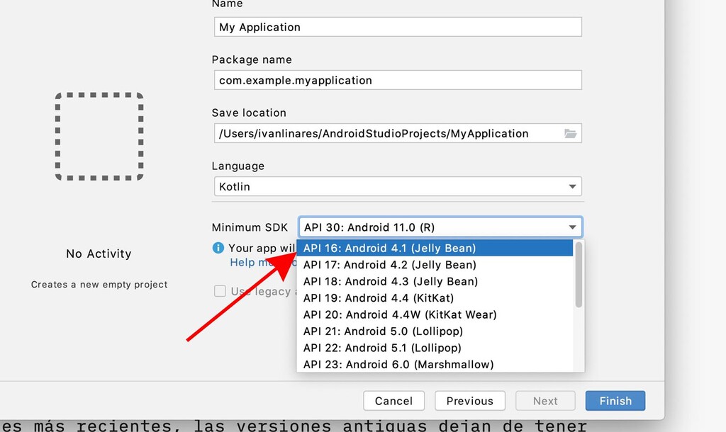Image resolution: width=726 pixels, height=432 pixels.
Task: Click the Finish button
Action: (615, 400)
